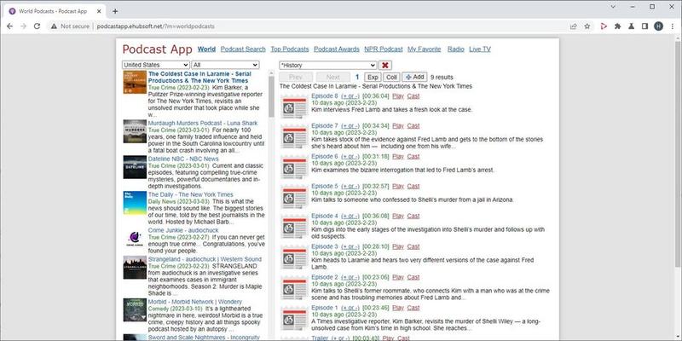682x341 pixels.
Task: Click the Episode 6 news thumbnail icon
Action: tap(294, 166)
